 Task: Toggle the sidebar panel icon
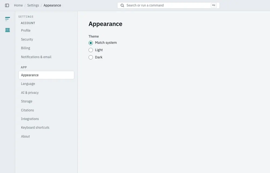(7, 5)
